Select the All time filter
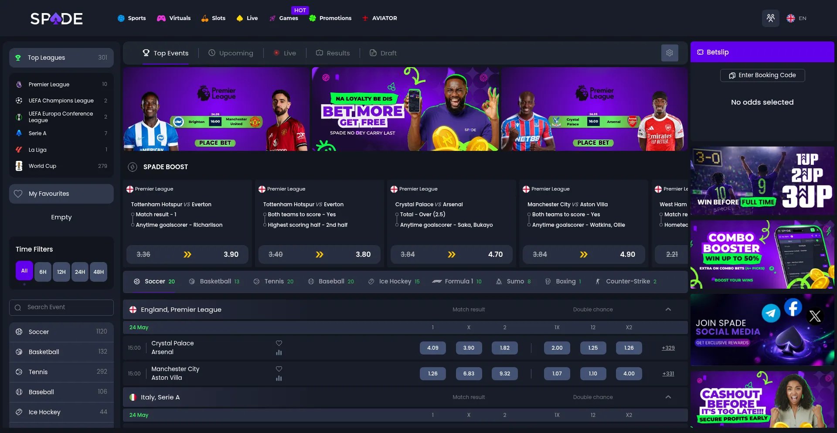The image size is (837, 433). point(24,271)
